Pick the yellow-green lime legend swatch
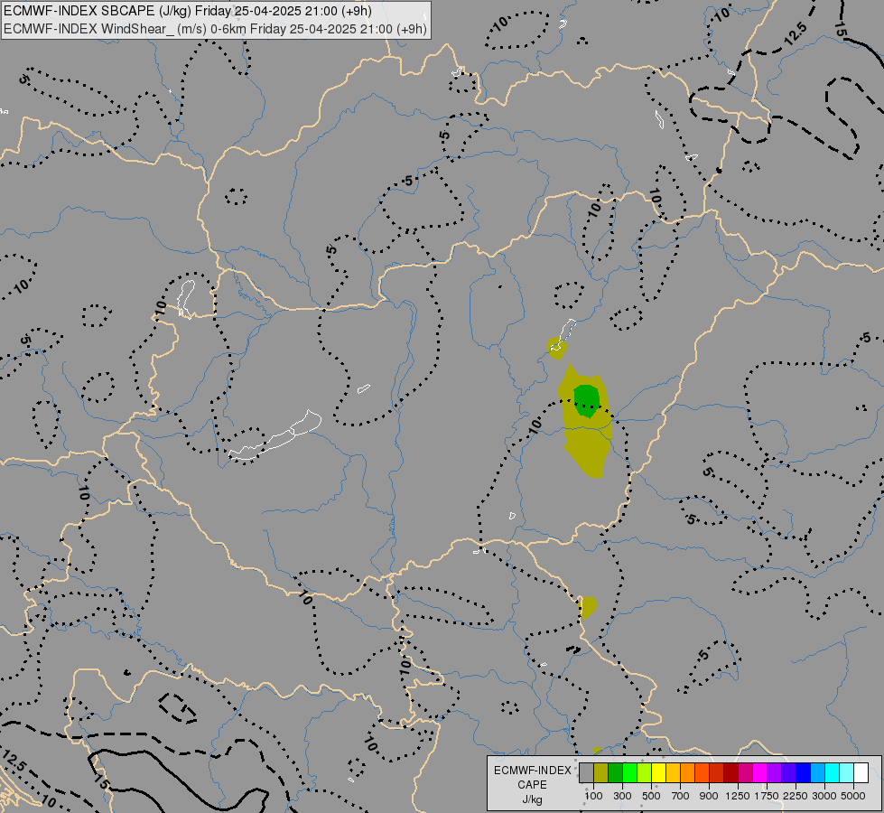 tap(645, 773)
